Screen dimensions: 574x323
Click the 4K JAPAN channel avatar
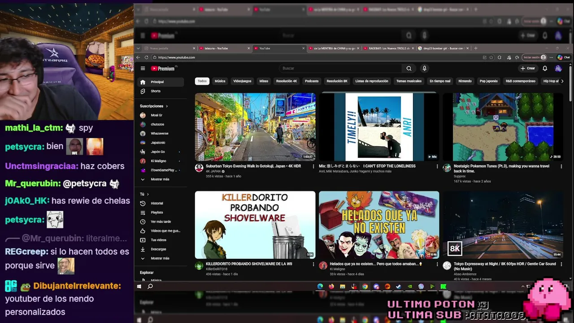[199, 168]
